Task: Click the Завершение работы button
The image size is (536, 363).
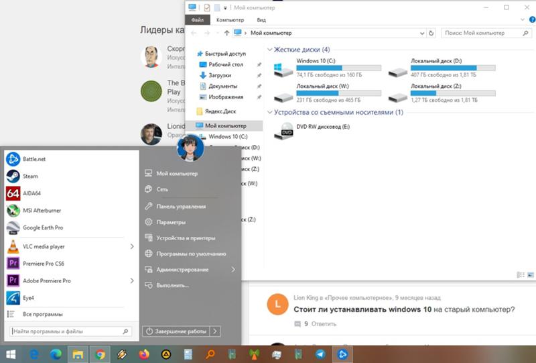Action: point(176,331)
